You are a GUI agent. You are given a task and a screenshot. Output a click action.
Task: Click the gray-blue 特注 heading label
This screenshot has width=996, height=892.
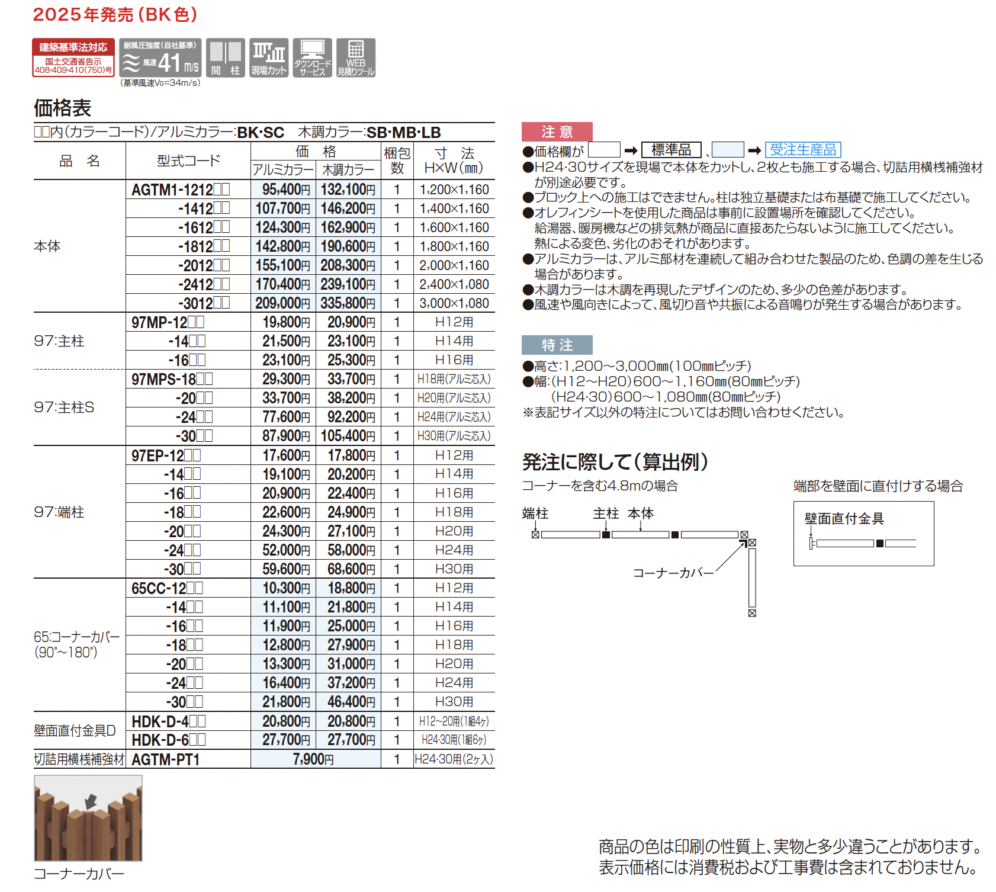tap(557, 345)
